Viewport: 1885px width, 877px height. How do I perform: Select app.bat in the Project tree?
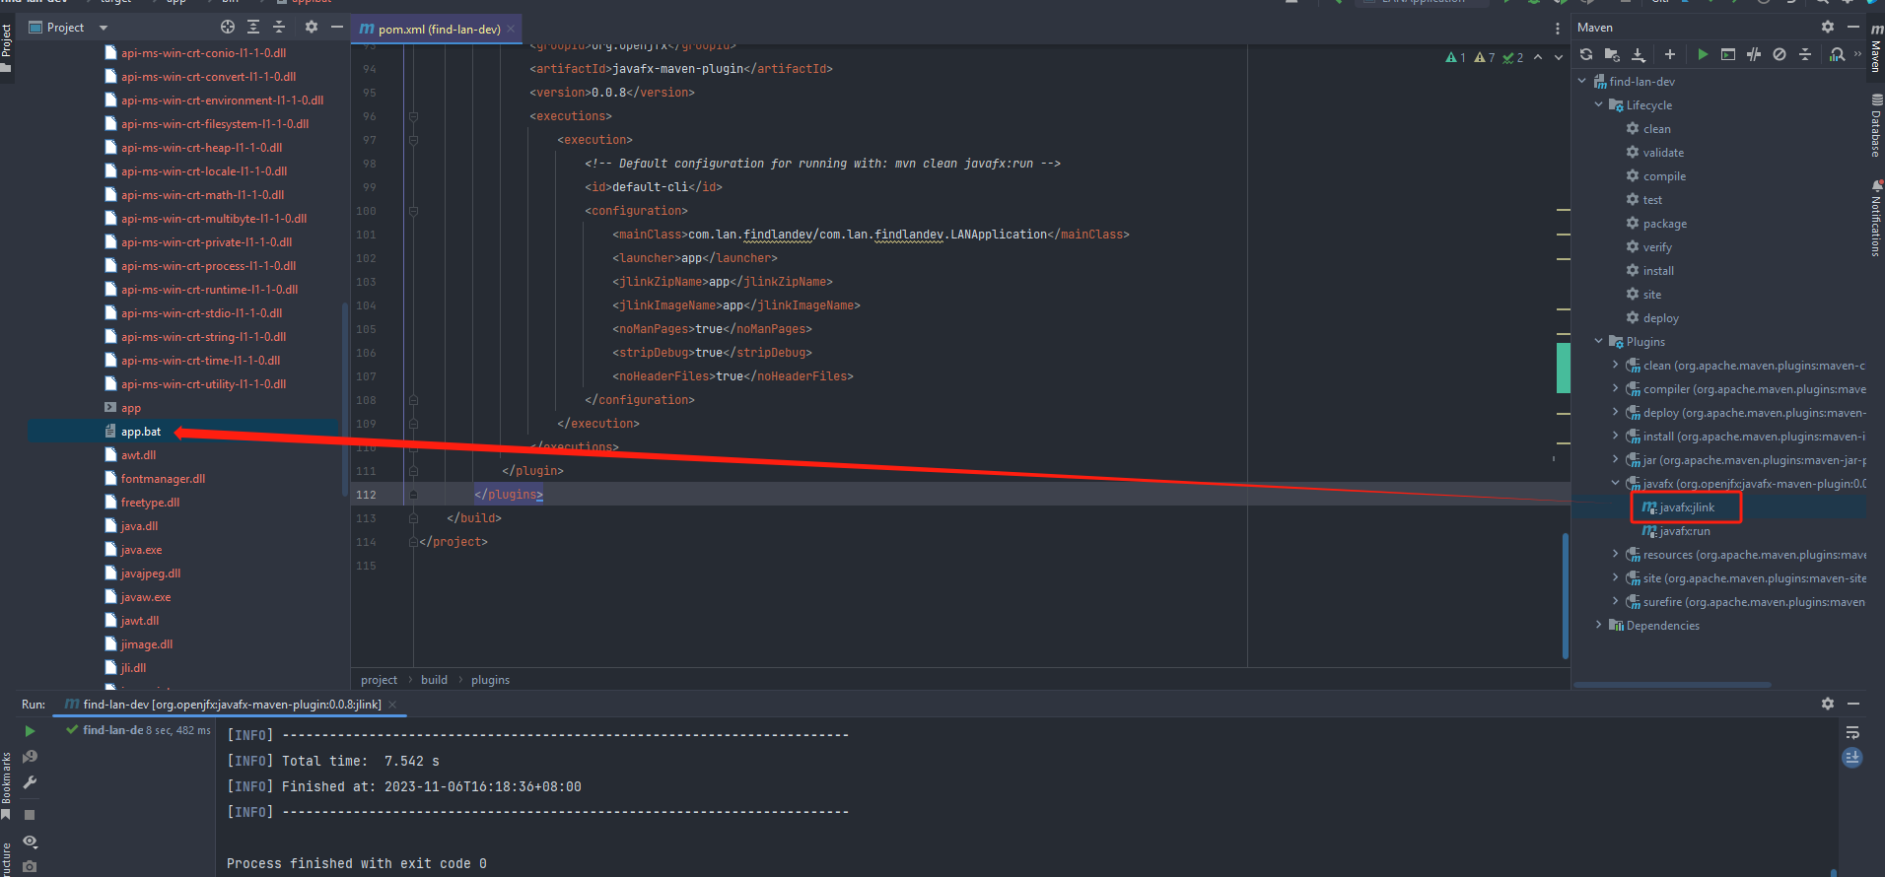point(141,432)
